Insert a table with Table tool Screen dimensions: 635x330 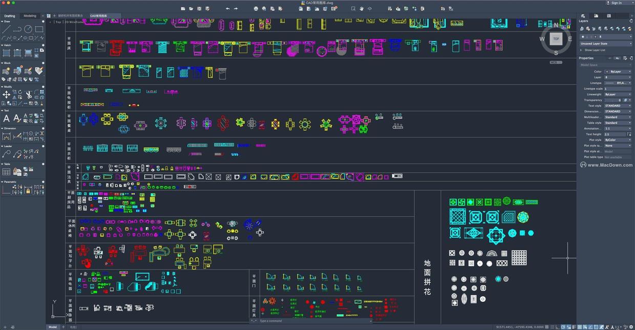pyautogui.click(x=6, y=172)
